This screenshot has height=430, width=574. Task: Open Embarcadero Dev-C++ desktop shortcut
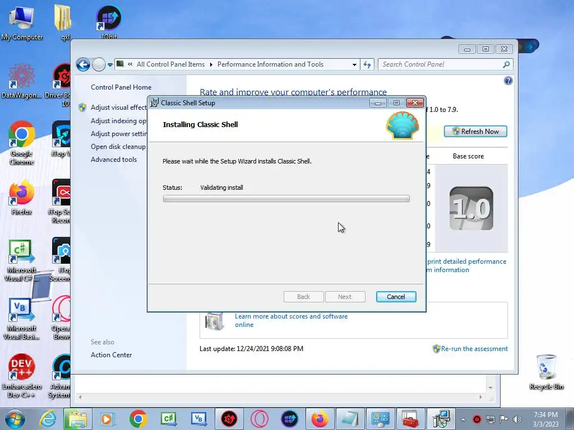(x=22, y=376)
